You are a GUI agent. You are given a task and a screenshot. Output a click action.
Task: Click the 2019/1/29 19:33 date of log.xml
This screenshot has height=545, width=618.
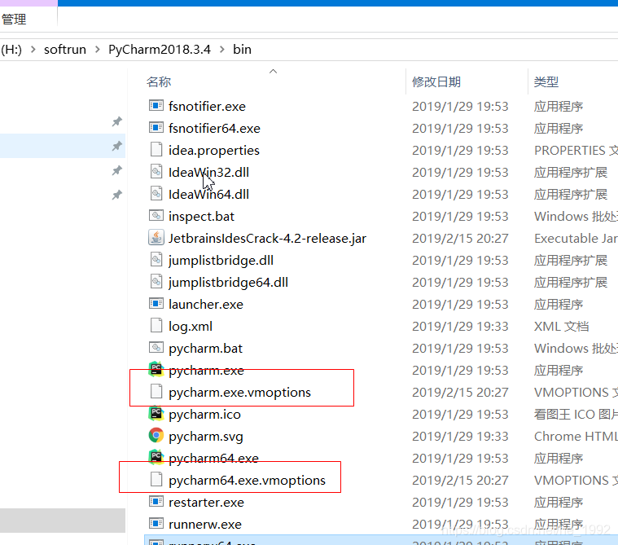(x=460, y=326)
